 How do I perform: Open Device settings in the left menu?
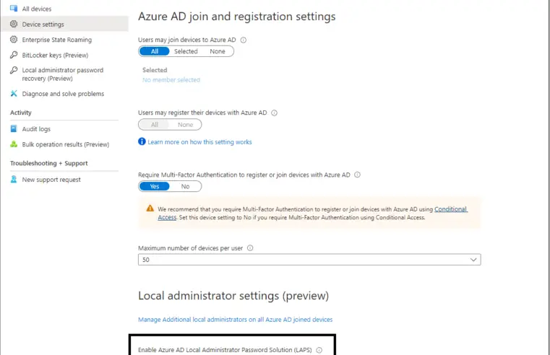[43, 25]
